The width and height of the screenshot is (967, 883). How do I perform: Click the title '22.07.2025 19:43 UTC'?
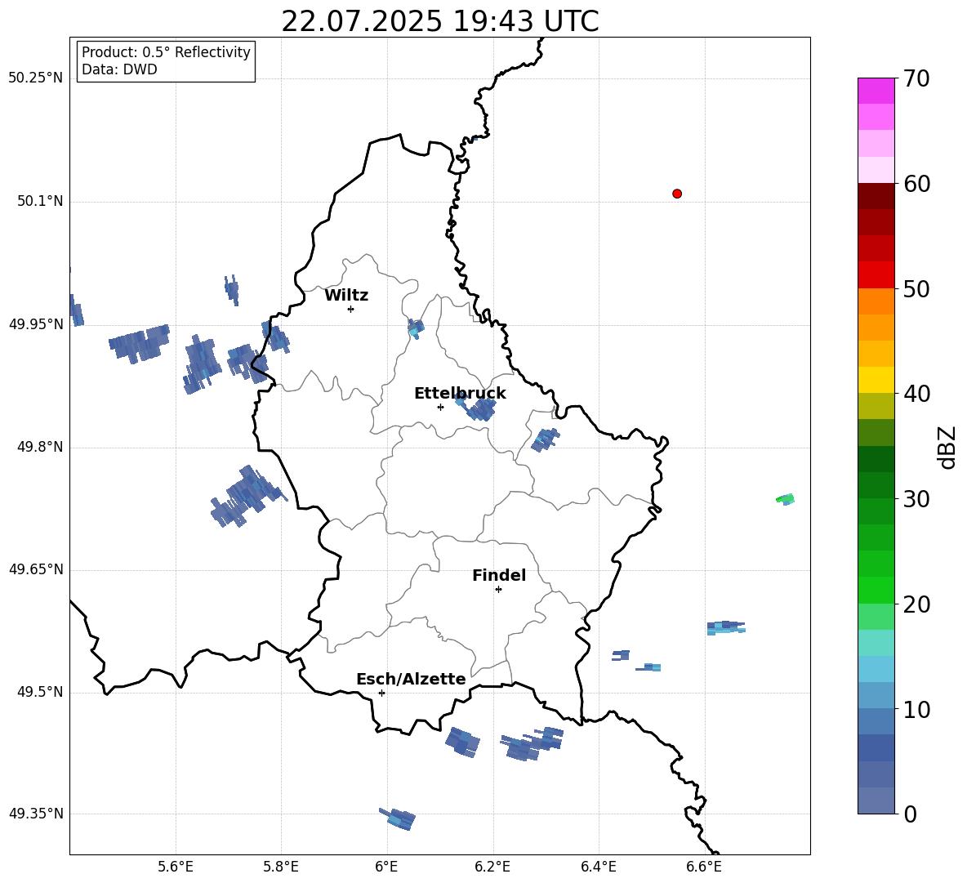click(439, 21)
